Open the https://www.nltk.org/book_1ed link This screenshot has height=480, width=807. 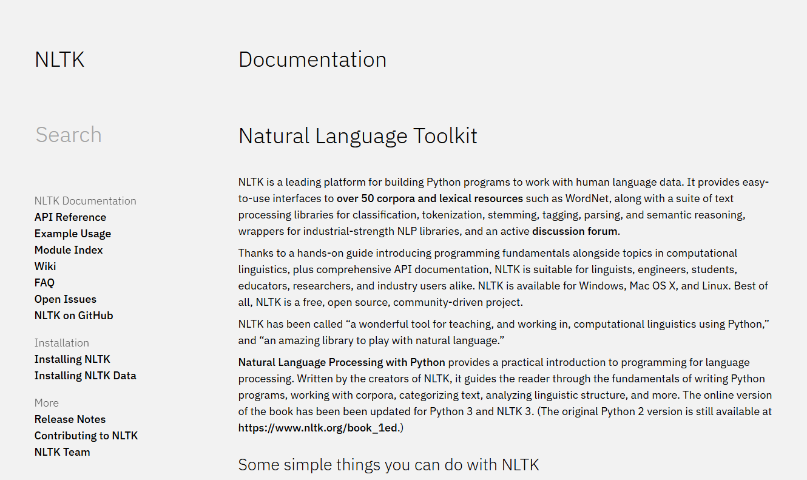point(318,428)
